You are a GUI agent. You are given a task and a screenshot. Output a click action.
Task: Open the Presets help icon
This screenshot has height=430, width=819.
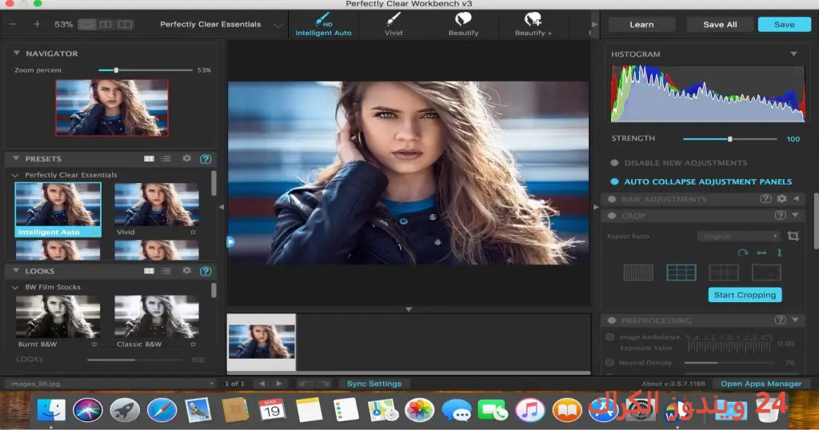point(206,158)
